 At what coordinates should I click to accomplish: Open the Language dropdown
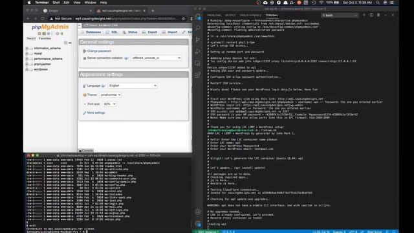(x=133, y=85)
